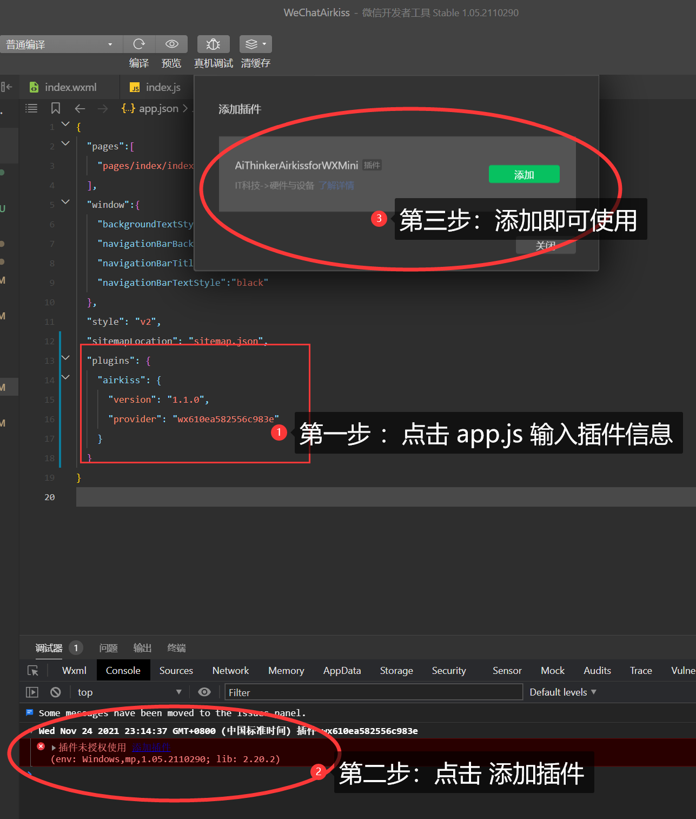696x819 pixels.
Task: Navigate back with the left arrow icon
Action: point(79,109)
